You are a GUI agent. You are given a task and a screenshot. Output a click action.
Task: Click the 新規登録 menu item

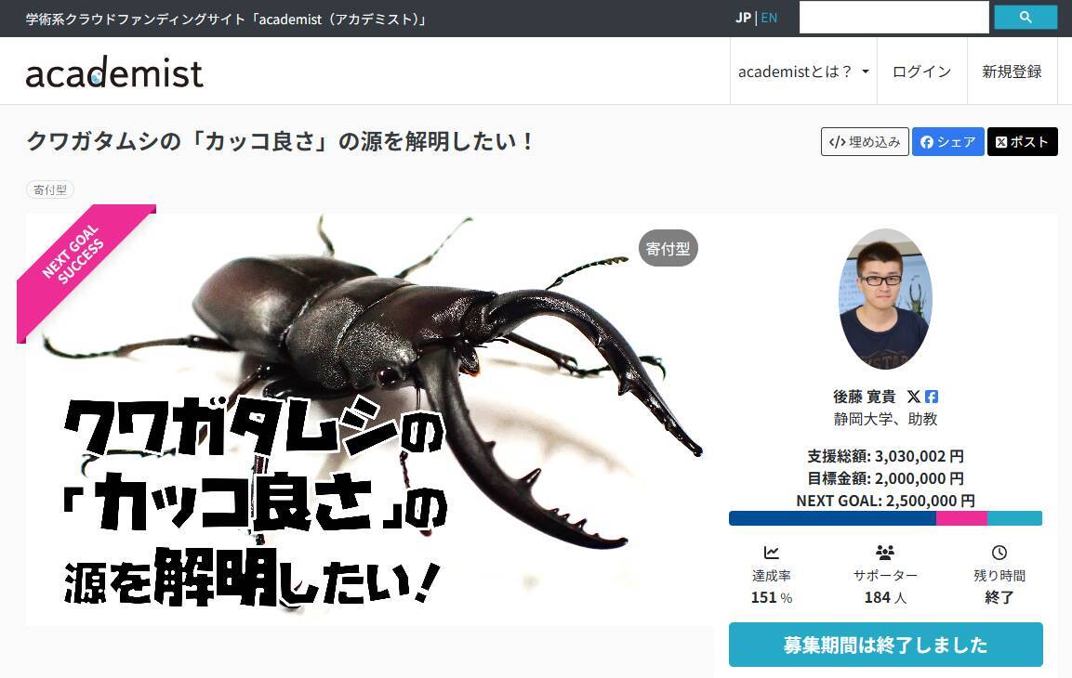point(1012,71)
